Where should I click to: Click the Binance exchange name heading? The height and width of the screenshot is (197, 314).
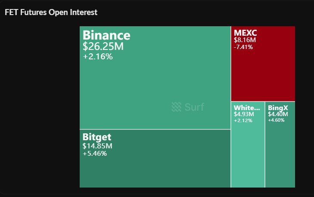pyautogui.click(x=106, y=35)
